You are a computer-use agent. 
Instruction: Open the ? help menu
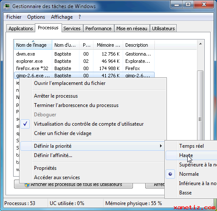pos(80,17)
